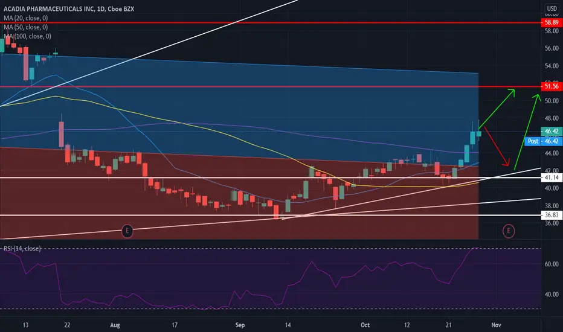Click the 51.56 red price label
563x332 pixels.
point(552,86)
